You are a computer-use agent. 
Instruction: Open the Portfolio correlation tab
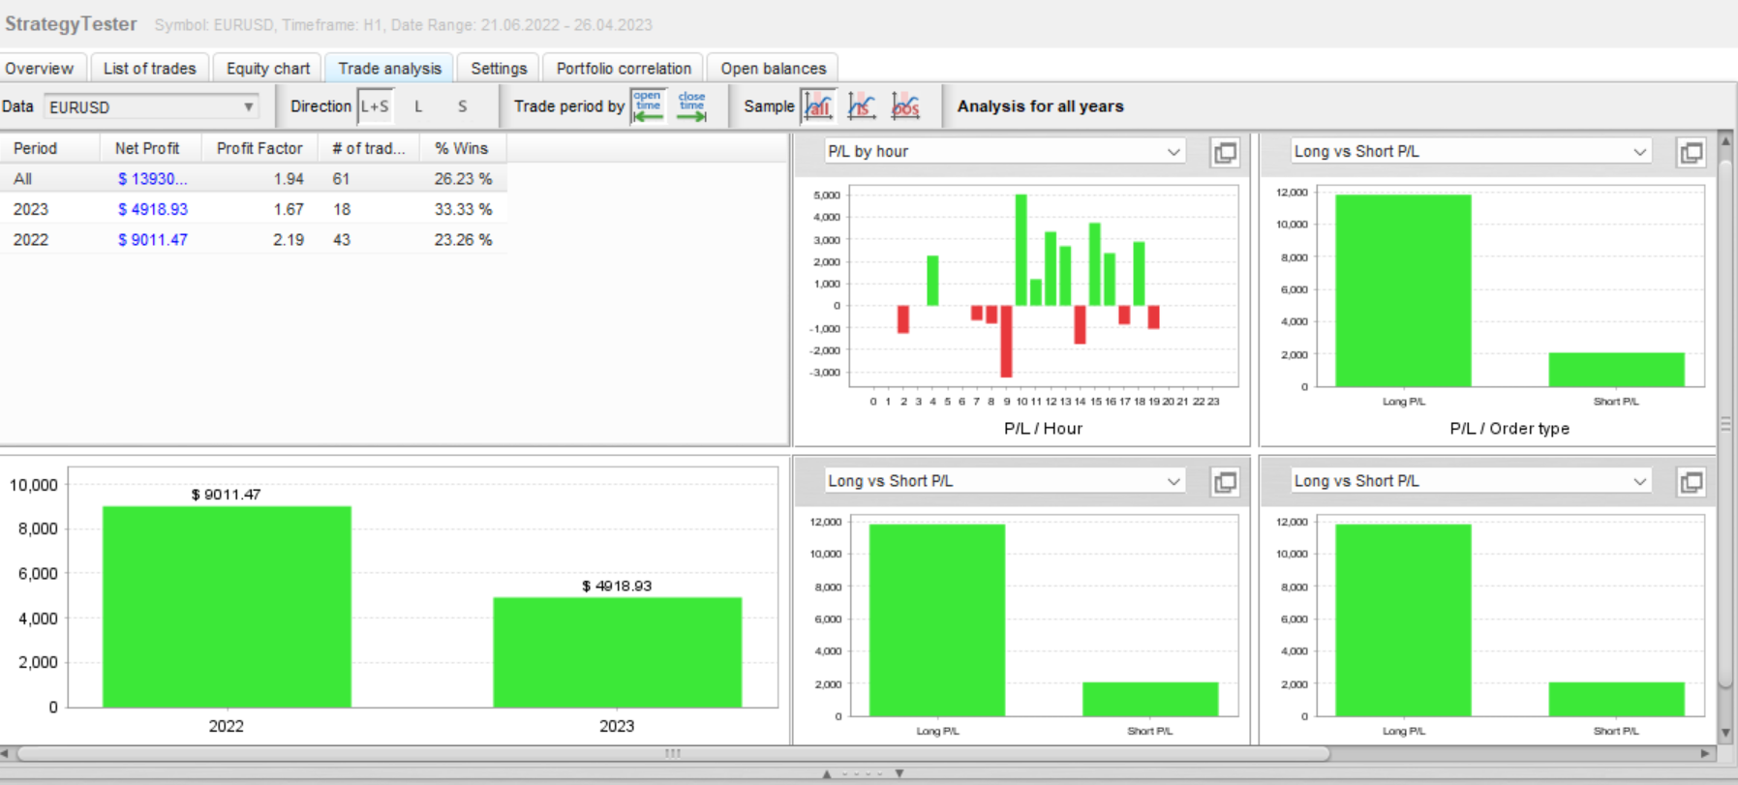click(624, 68)
